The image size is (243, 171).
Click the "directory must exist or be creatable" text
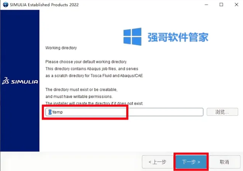click(x=81, y=89)
